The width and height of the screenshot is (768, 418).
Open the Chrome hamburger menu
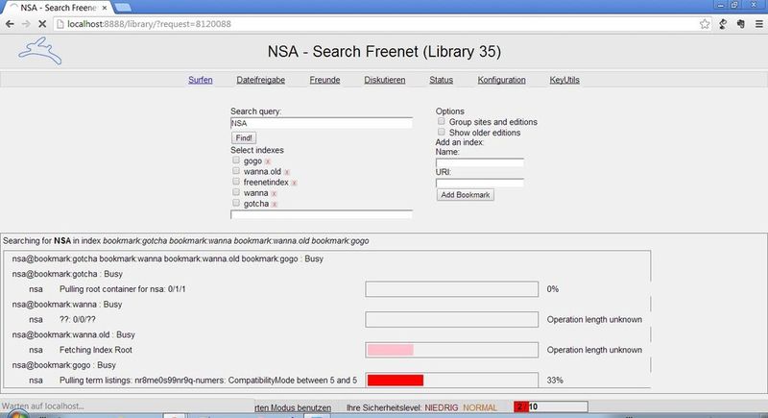tap(758, 24)
